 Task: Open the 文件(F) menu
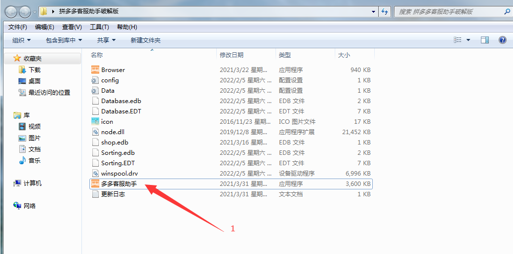point(18,27)
